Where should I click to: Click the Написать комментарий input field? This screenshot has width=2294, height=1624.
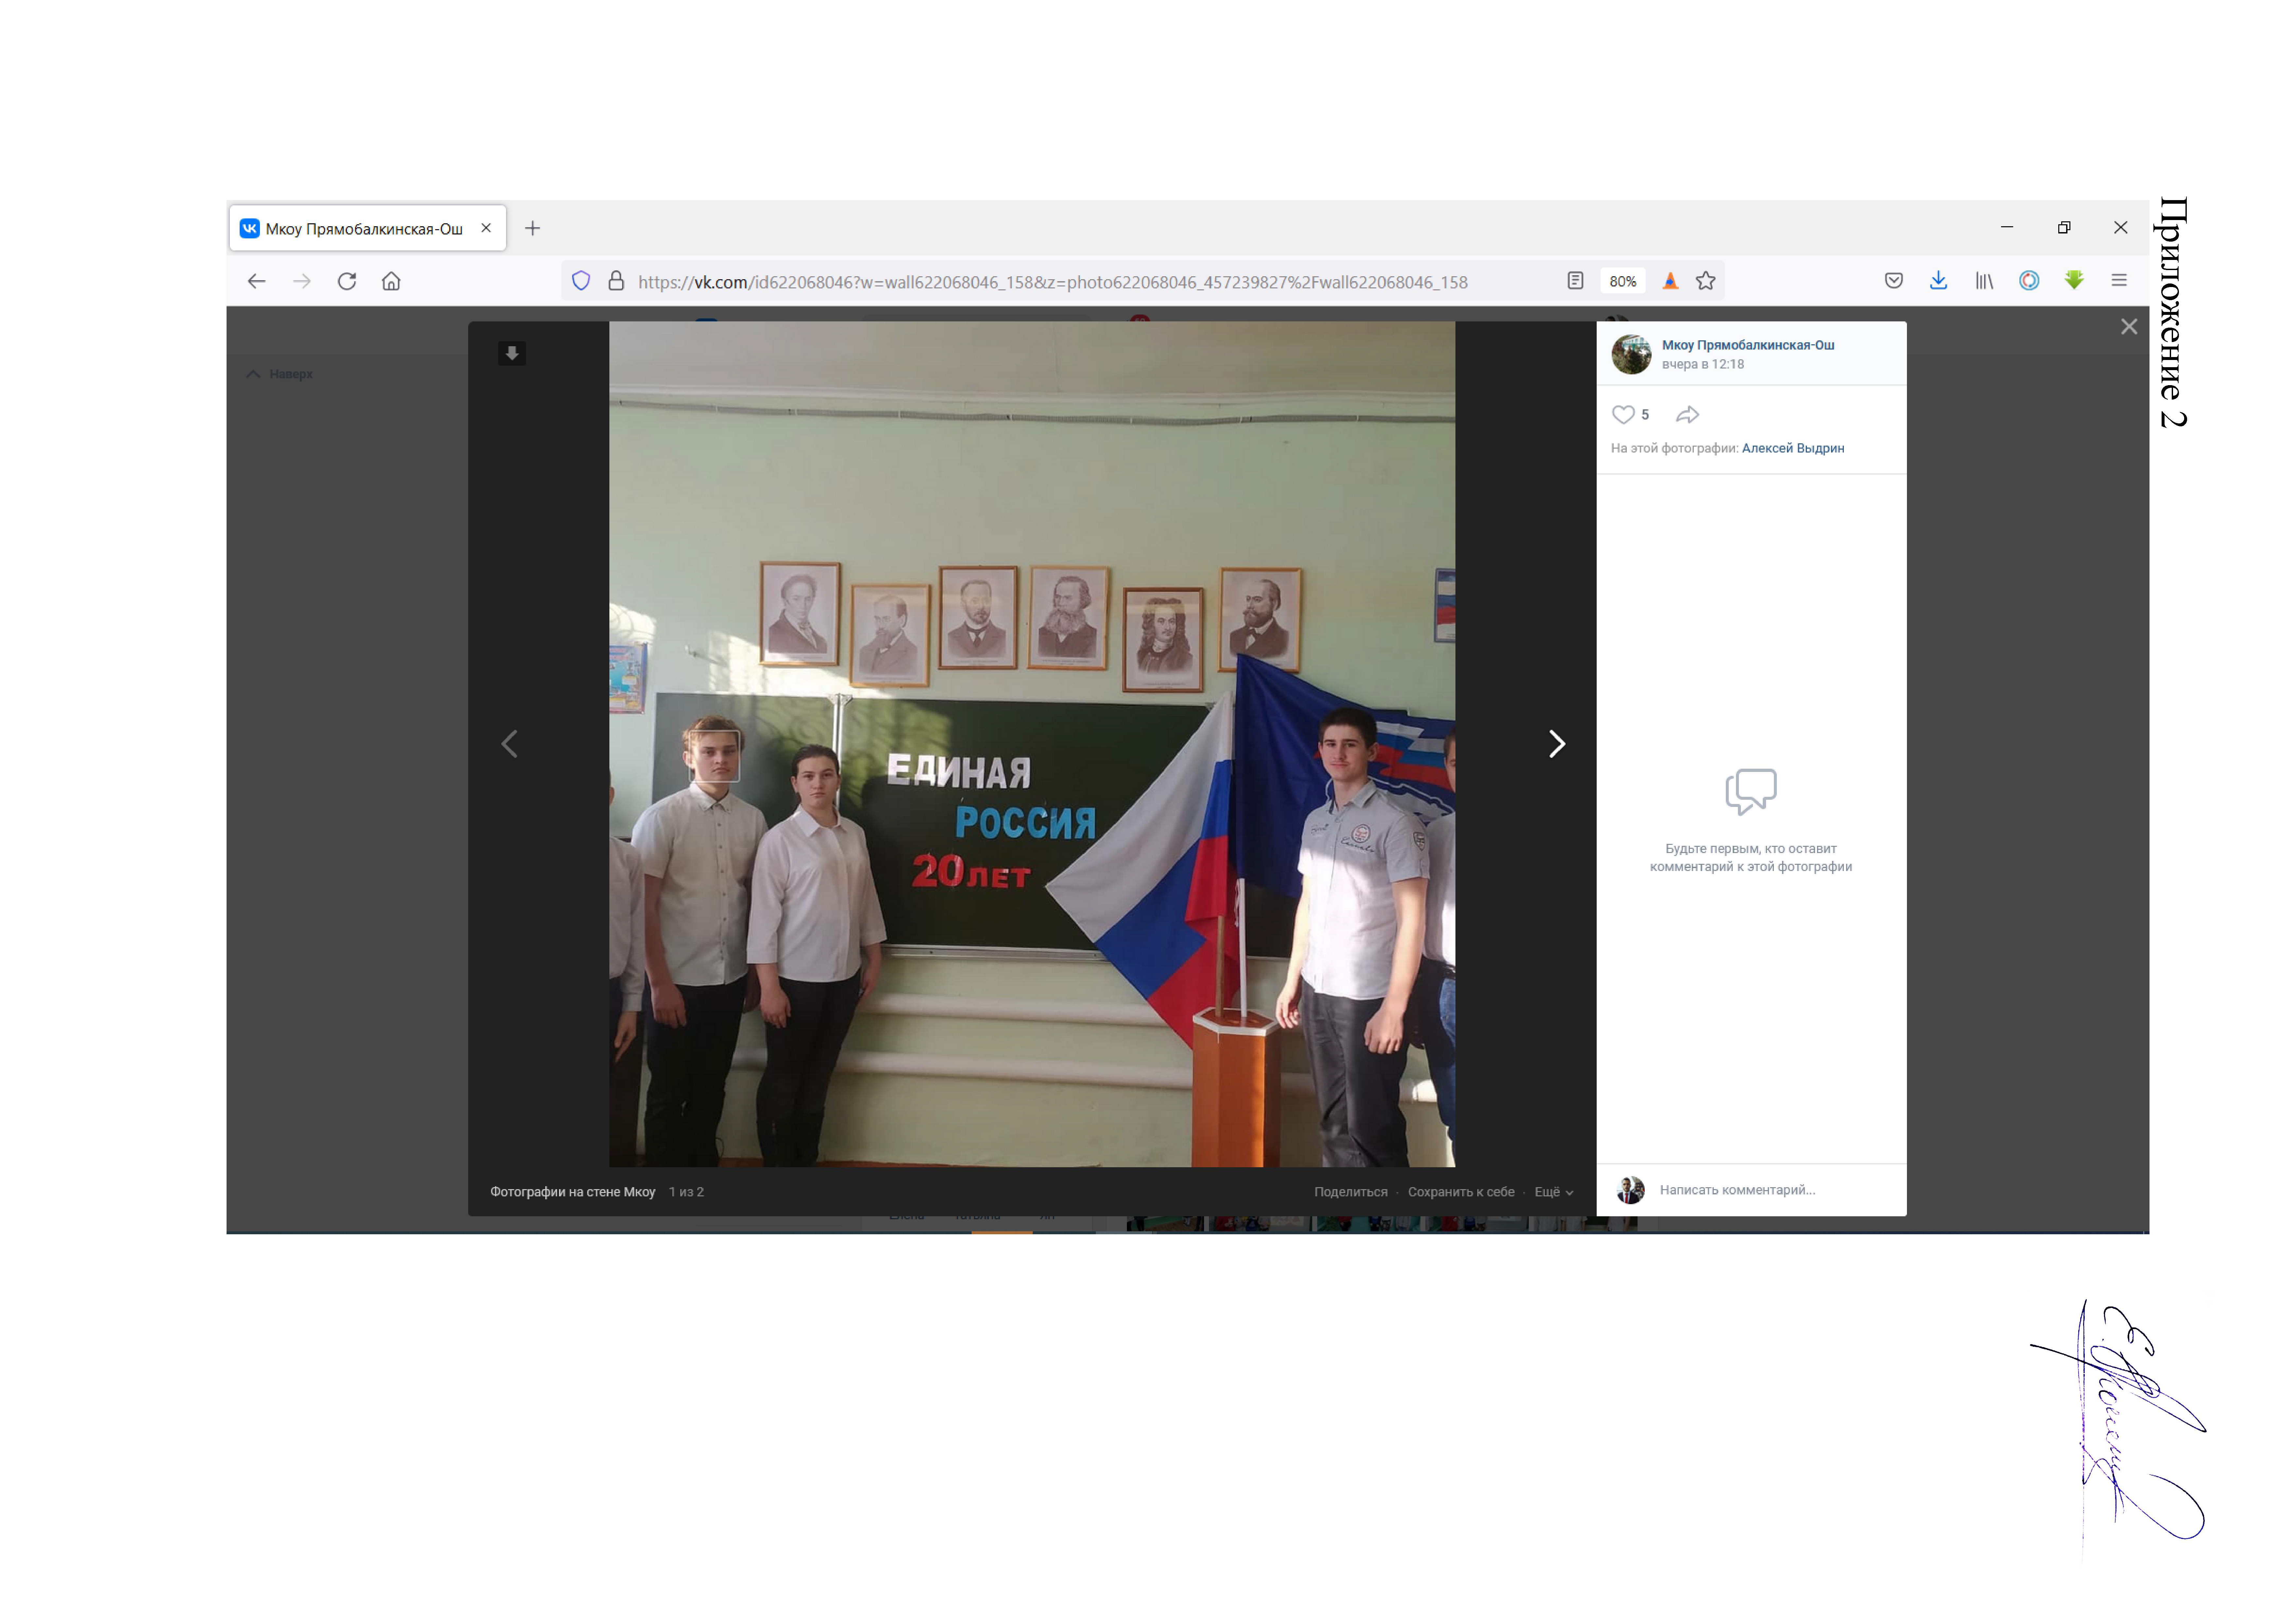coord(1775,1190)
